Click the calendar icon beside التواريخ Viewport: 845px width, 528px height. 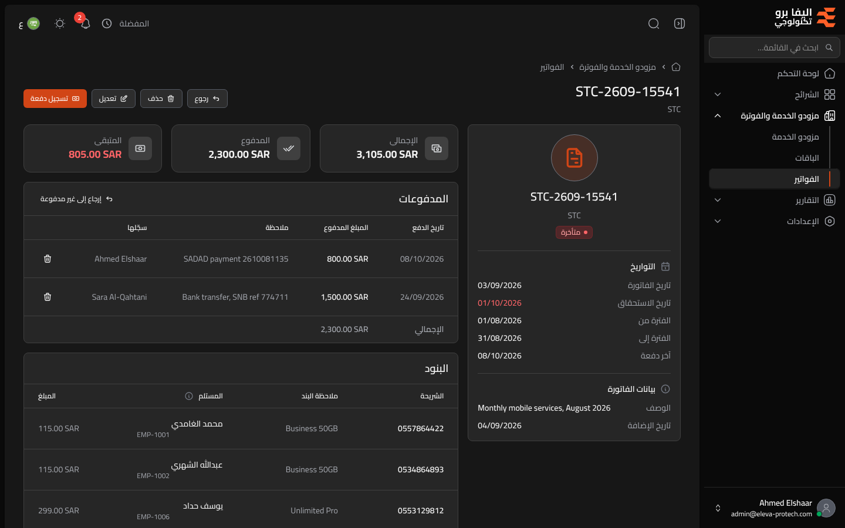coord(665,266)
